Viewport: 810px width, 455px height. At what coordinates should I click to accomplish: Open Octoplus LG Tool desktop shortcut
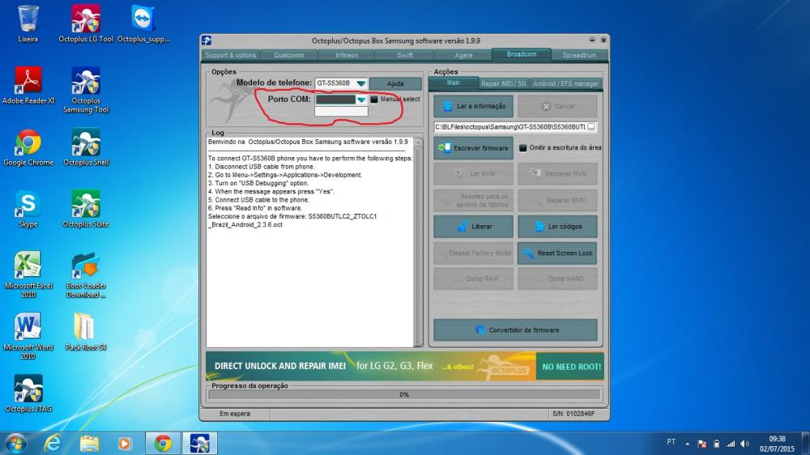pos(86,23)
